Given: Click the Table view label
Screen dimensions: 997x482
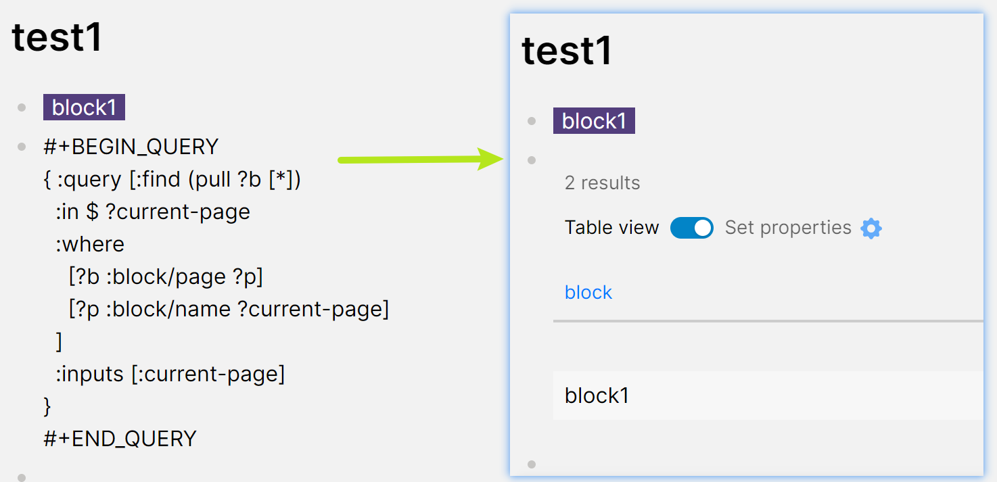Looking at the screenshot, I should pyautogui.click(x=611, y=228).
